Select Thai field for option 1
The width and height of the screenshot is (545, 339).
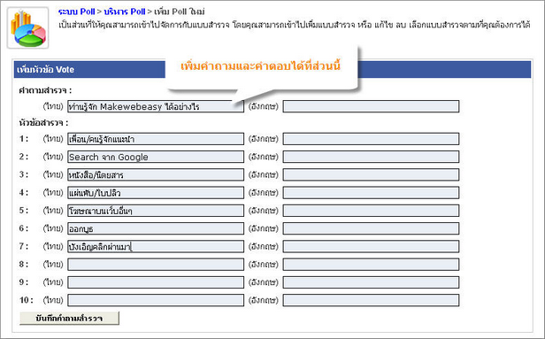tap(156, 139)
